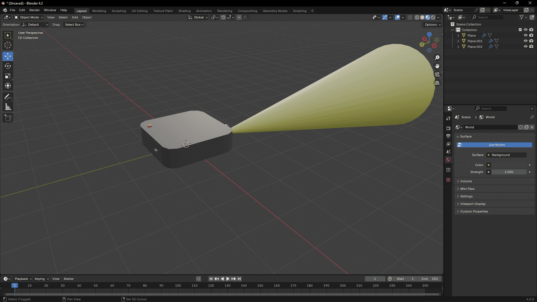Disable Plane.002 in renders via camera icon
This screenshot has width=537, height=302.
click(531, 47)
